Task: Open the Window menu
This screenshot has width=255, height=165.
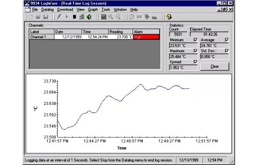Action: tap(120, 10)
